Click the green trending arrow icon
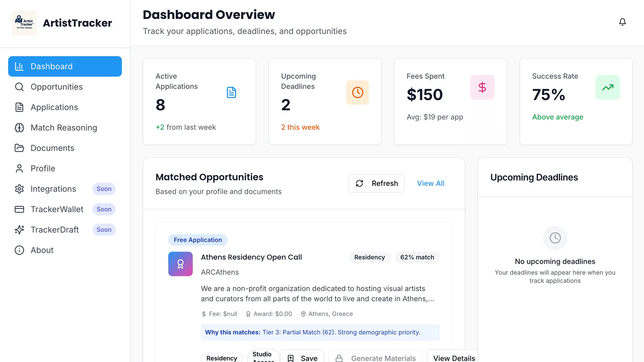 (608, 88)
